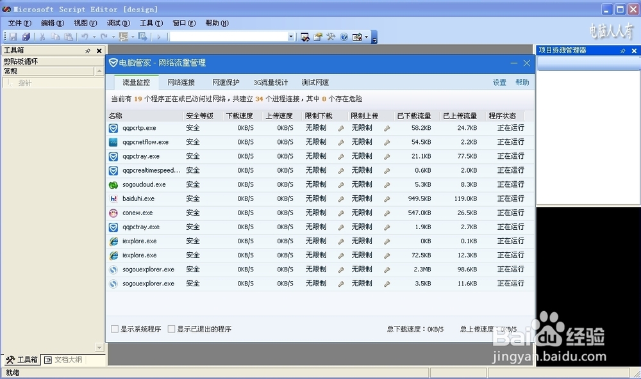Close the 工具箱 panel
The image size is (641, 379).
99,51
